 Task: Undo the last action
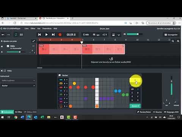click(x=3, y=35)
